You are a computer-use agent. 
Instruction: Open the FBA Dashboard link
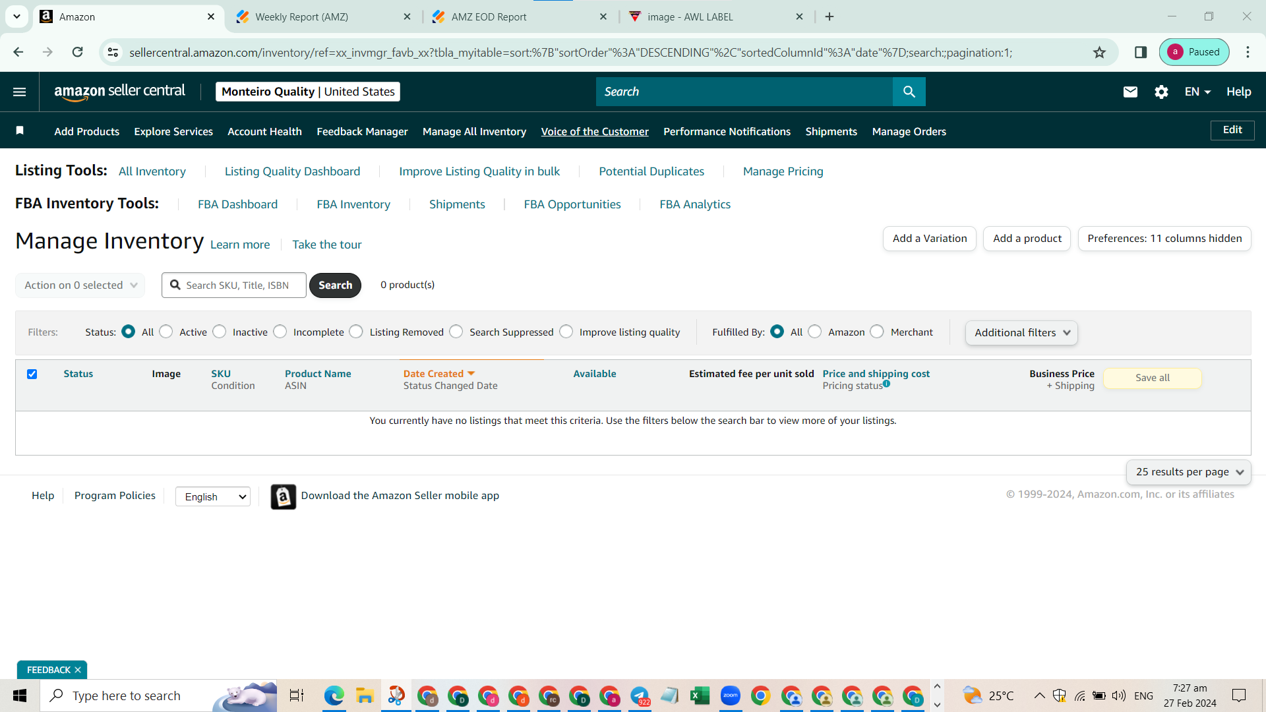[x=237, y=204]
